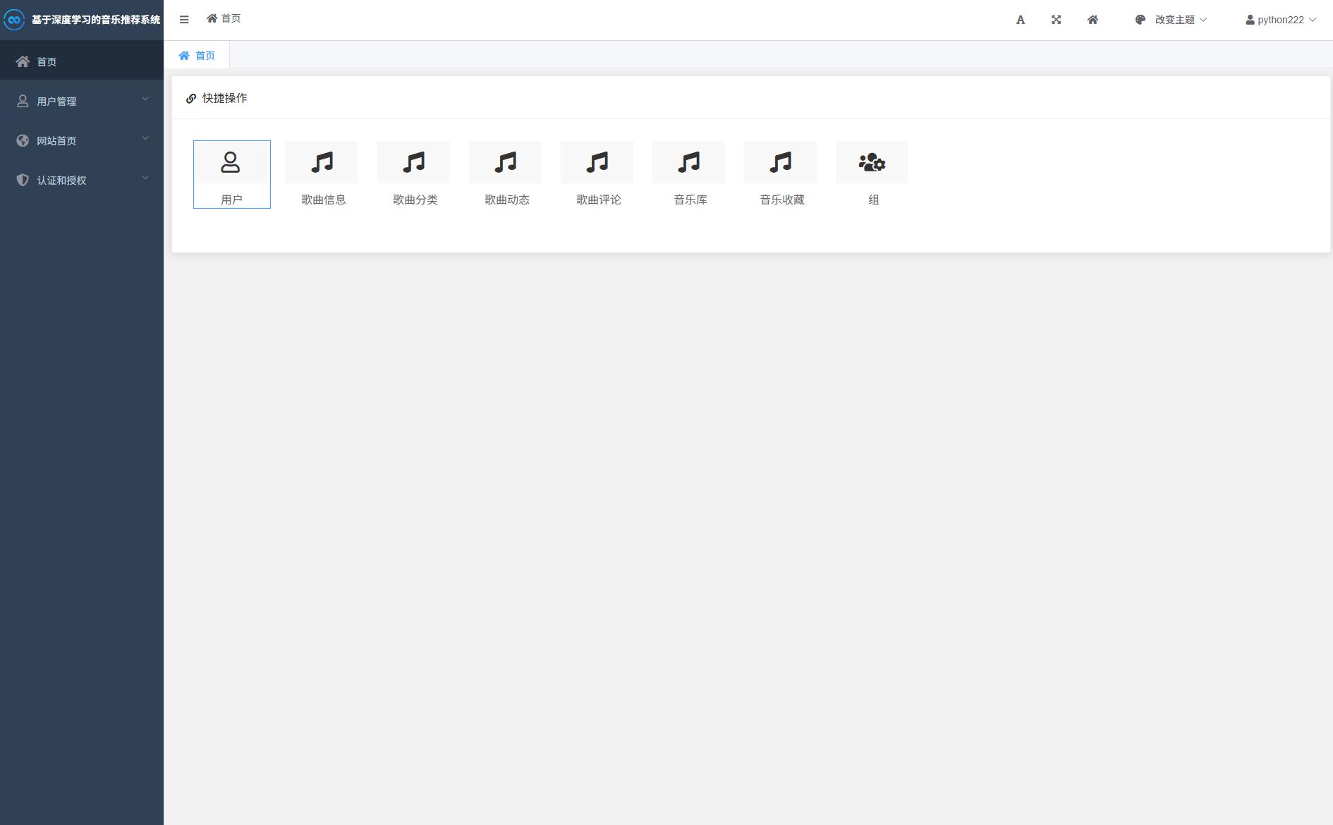This screenshot has height=825, width=1333.
Task: Switch to the 首页 tab
Action: click(x=197, y=55)
